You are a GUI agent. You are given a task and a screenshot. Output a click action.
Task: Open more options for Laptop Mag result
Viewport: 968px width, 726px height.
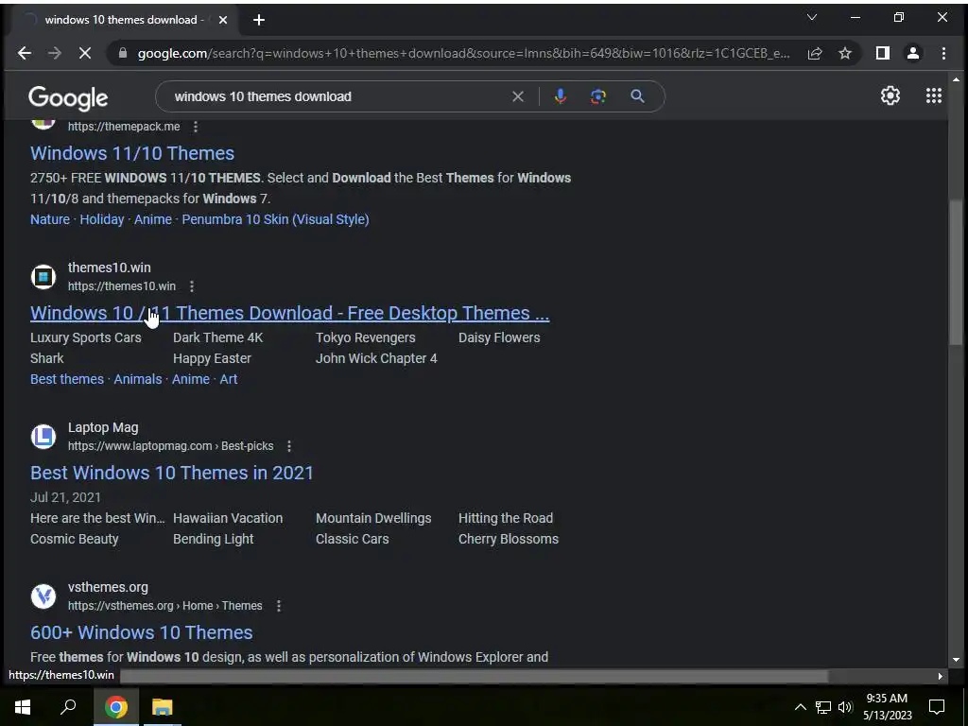289,446
